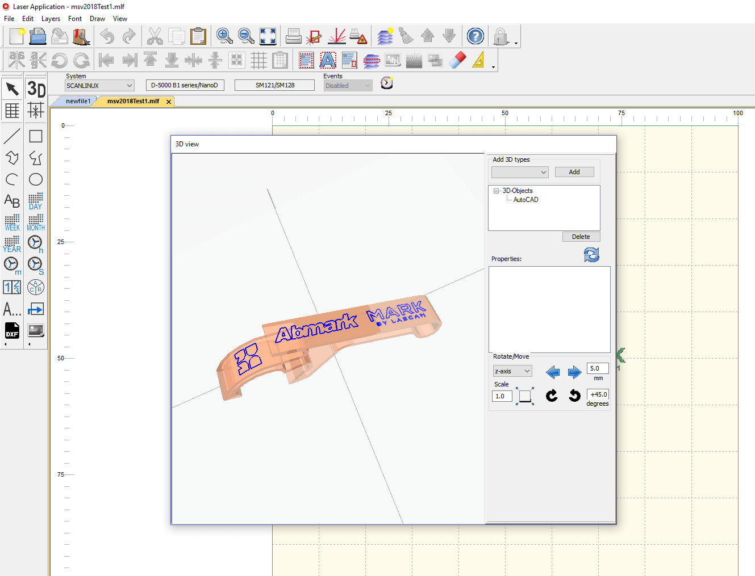Choose the ellipse drawing tool
Screen dimensions: 755x576
point(36,179)
